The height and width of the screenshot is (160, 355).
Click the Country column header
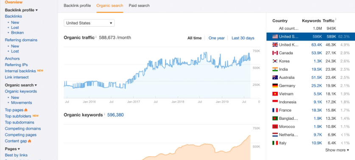coord(280,21)
